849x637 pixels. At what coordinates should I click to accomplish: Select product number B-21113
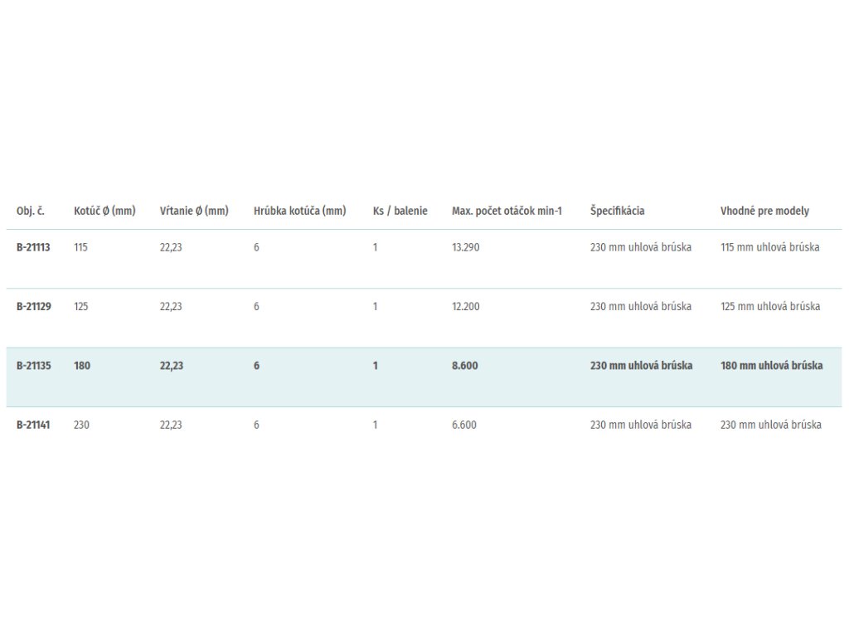coord(33,247)
